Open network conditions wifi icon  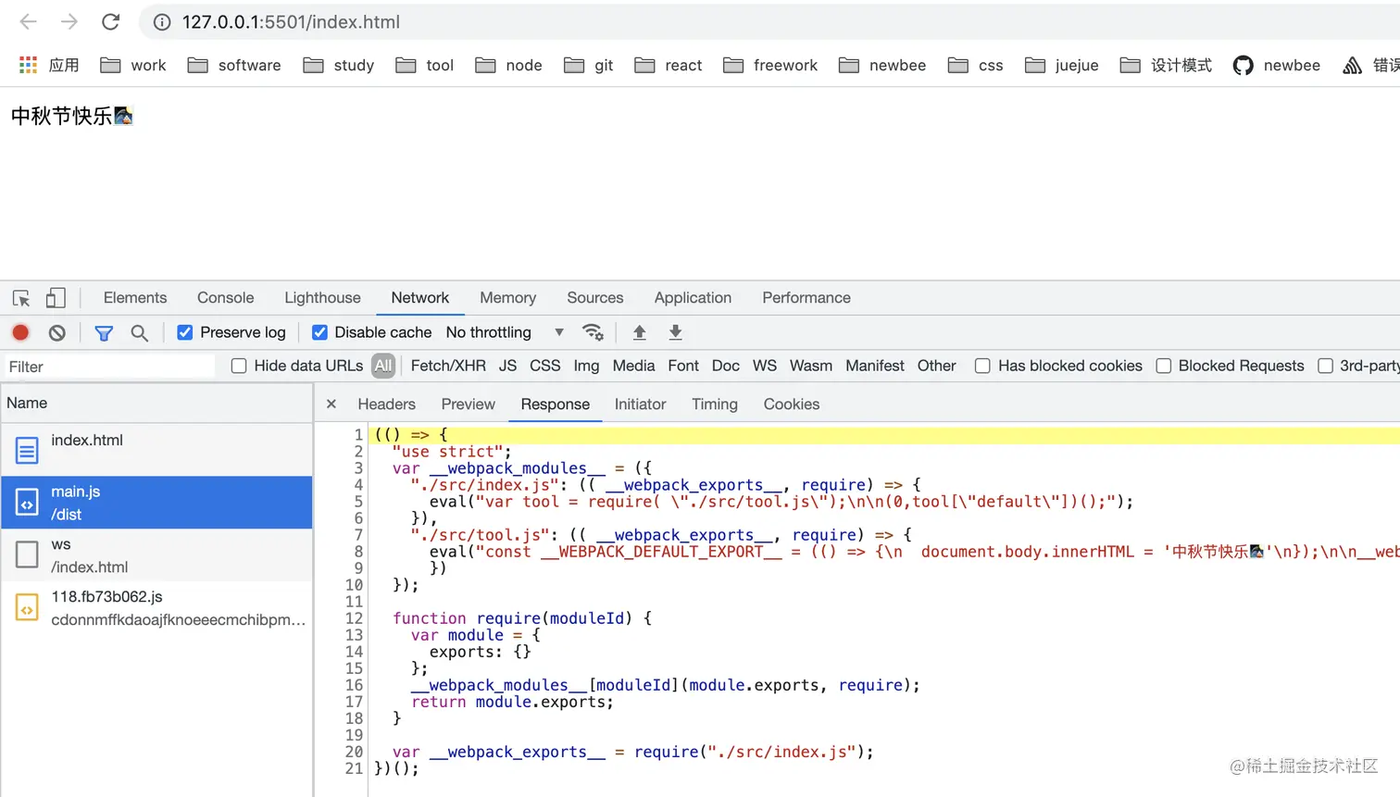click(x=593, y=332)
